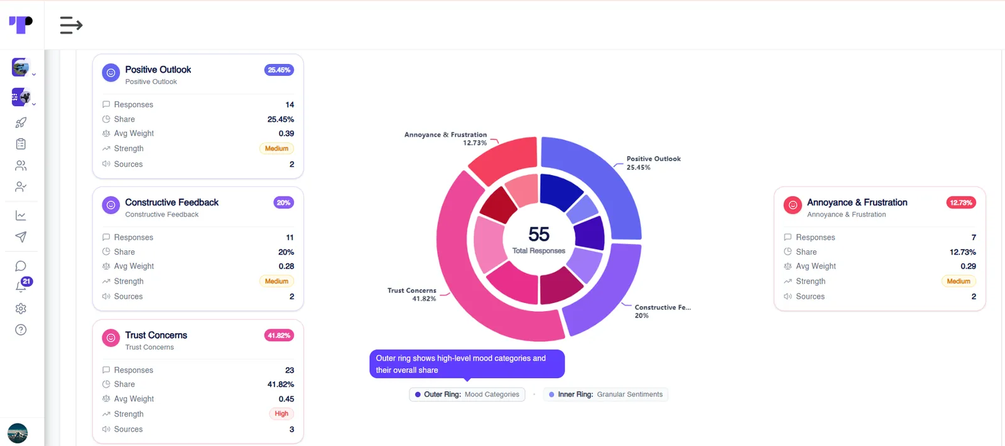Viewport: 1005px width, 446px height.
Task: Click the 25.45% badge on Positive Outlook
Action: pos(279,70)
